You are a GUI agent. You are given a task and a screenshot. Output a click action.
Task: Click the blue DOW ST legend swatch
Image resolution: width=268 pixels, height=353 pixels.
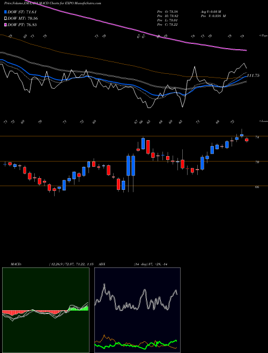tap(6, 12)
